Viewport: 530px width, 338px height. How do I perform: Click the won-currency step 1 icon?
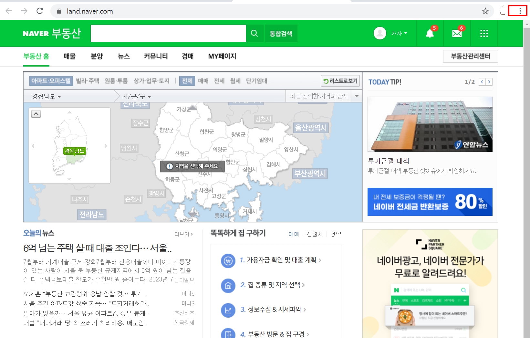coord(228,260)
